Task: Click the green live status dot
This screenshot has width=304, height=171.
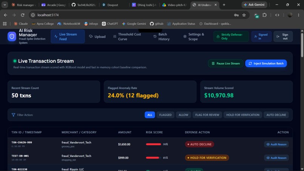Action: (15, 61)
